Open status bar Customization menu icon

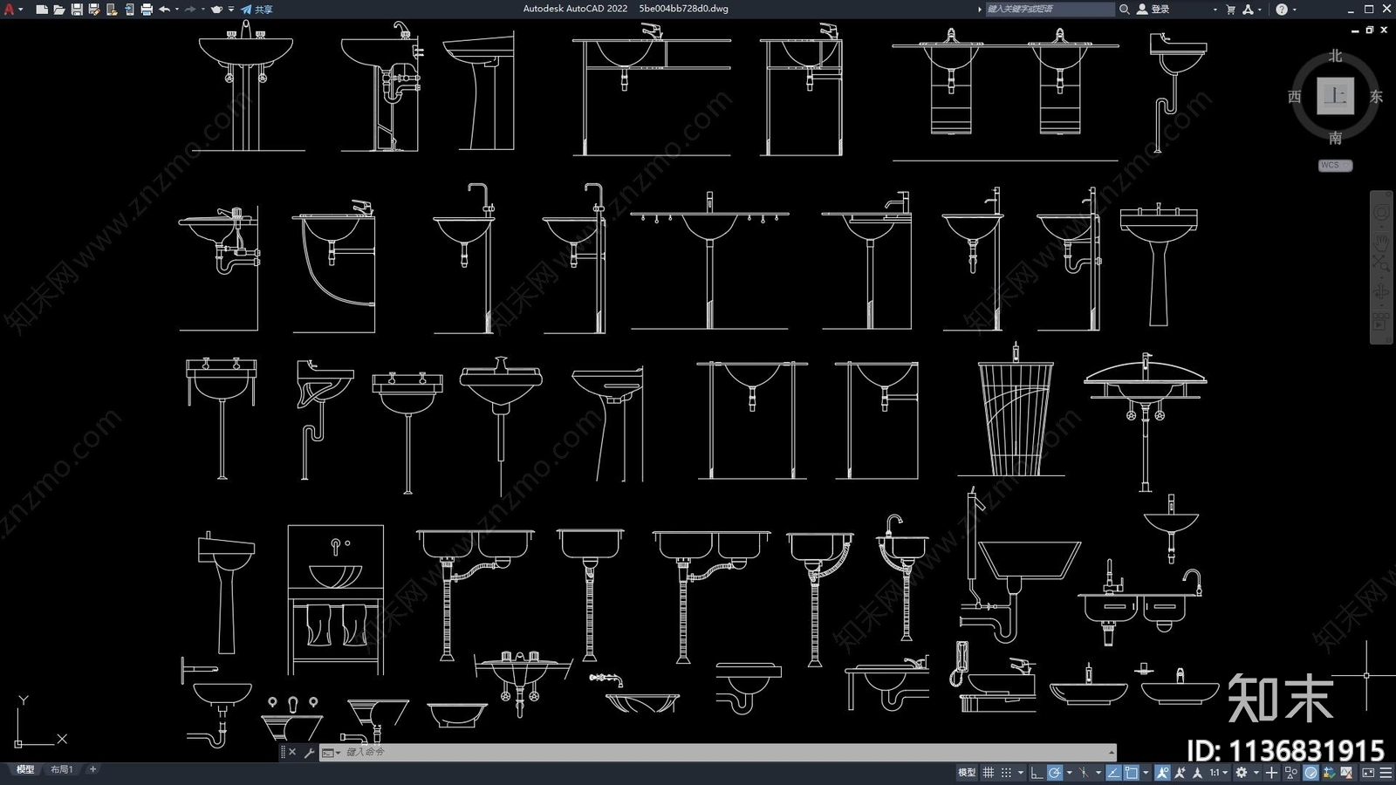click(x=1386, y=773)
